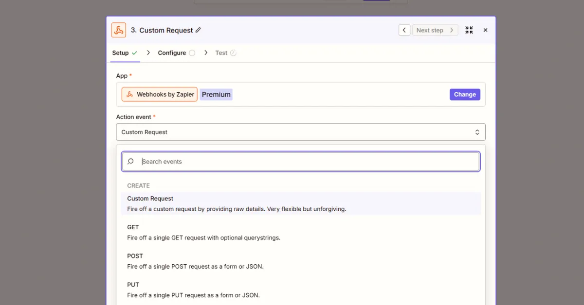Image resolution: width=584 pixels, height=305 pixels.
Task: Open the Action event dropdown
Action: (300, 132)
